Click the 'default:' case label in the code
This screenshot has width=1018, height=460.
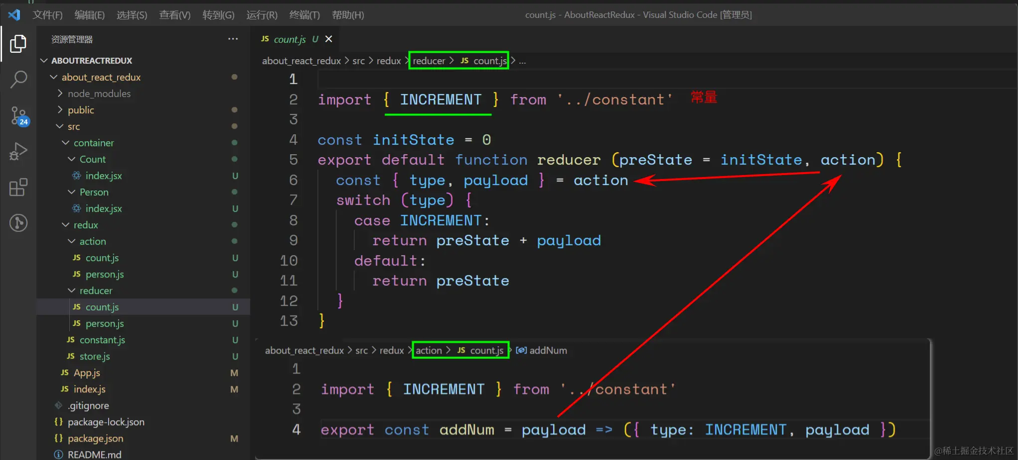pos(390,261)
